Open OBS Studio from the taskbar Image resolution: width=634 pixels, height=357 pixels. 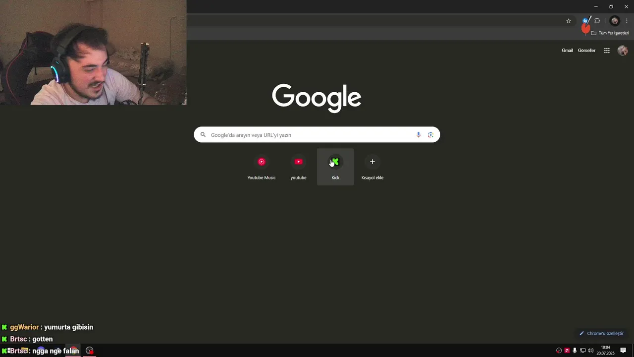point(89,351)
